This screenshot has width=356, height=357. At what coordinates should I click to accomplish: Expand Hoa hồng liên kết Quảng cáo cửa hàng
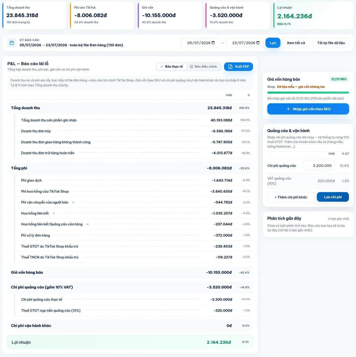[x=87, y=224]
